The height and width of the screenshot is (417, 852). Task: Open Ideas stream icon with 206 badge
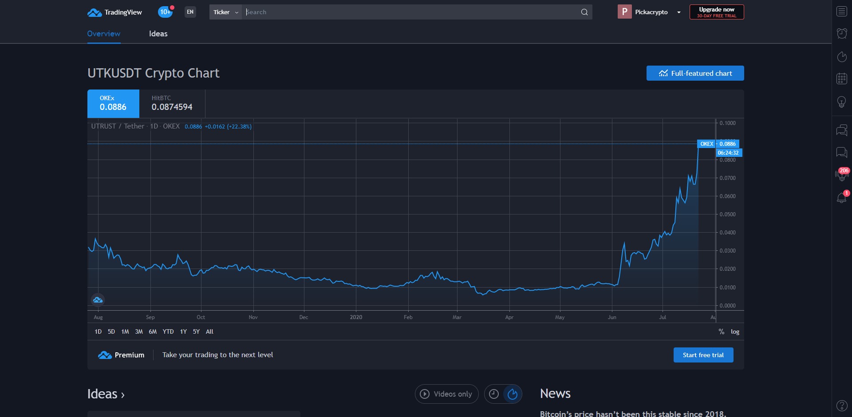tap(842, 175)
